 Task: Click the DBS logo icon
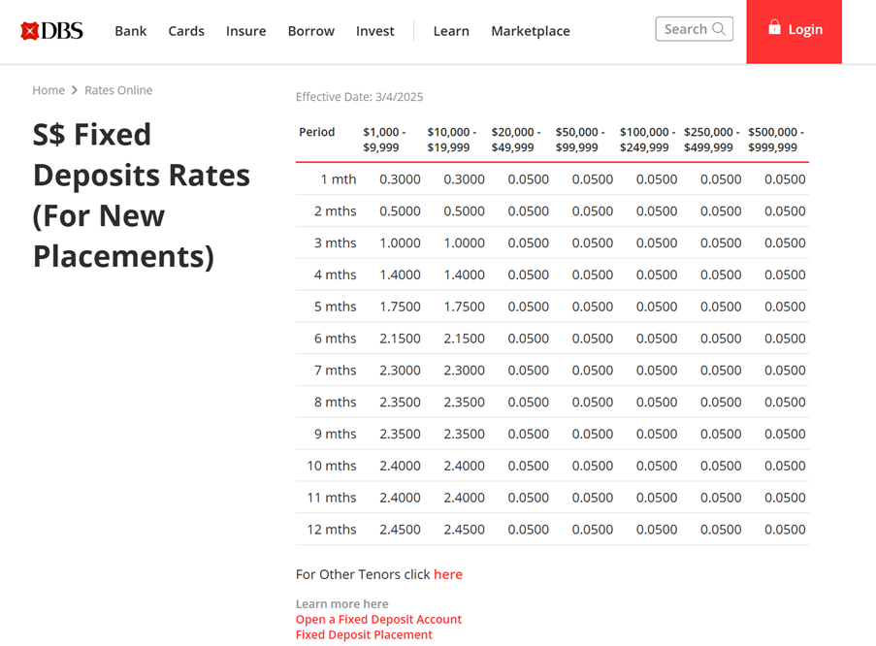point(30,31)
